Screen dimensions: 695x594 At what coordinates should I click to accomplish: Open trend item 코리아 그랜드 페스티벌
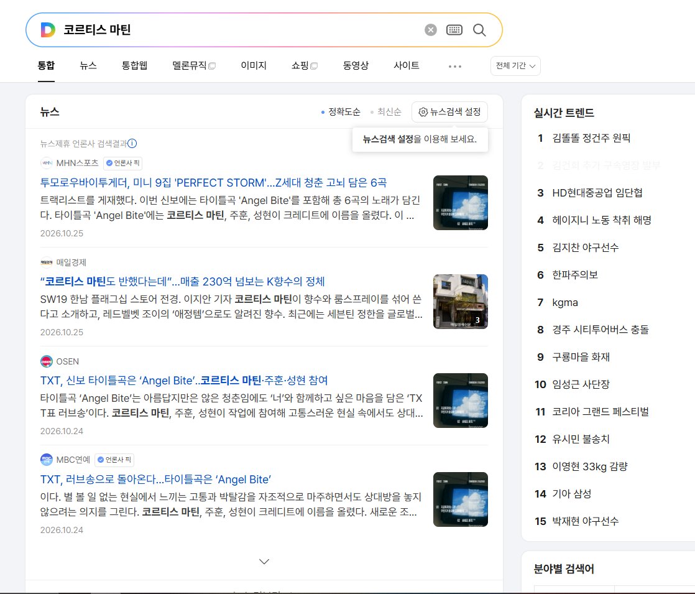pyautogui.click(x=600, y=412)
